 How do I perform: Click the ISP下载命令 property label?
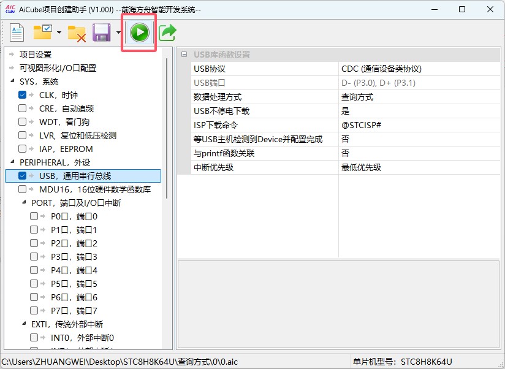(216, 125)
